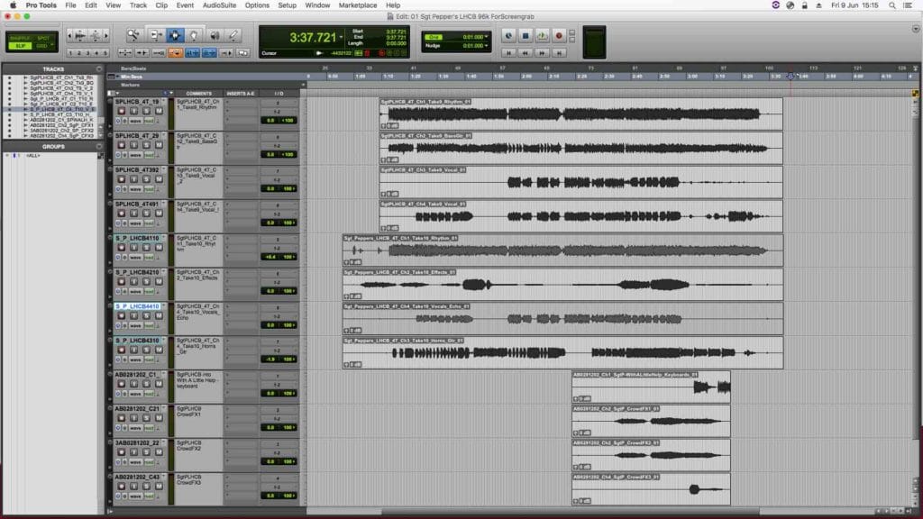Image resolution: width=923 pixels, height=519 pixels.
Task: Open track view selector 'wave' on SPLHCB_4T_19
Action: (x=135, y=122)
